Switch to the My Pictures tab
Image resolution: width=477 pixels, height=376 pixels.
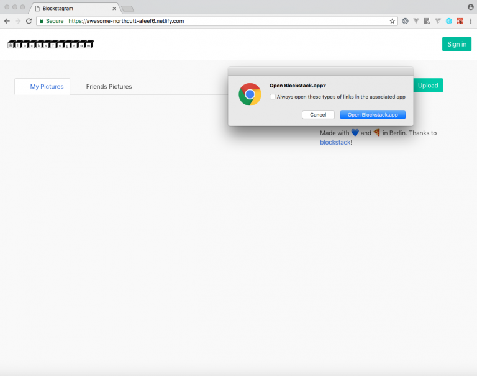[47, 87]
